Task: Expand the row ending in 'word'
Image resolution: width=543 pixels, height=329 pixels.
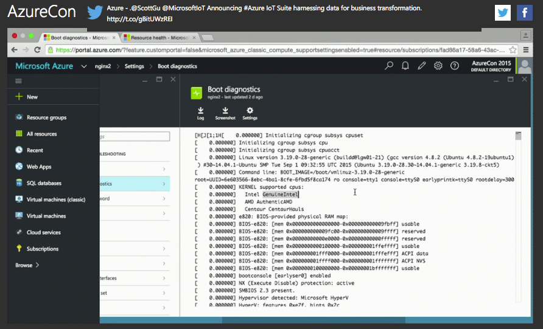Action: [135, 199]
